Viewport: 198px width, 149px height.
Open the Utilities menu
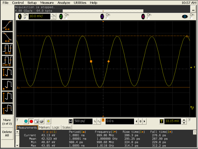(80, 3)
